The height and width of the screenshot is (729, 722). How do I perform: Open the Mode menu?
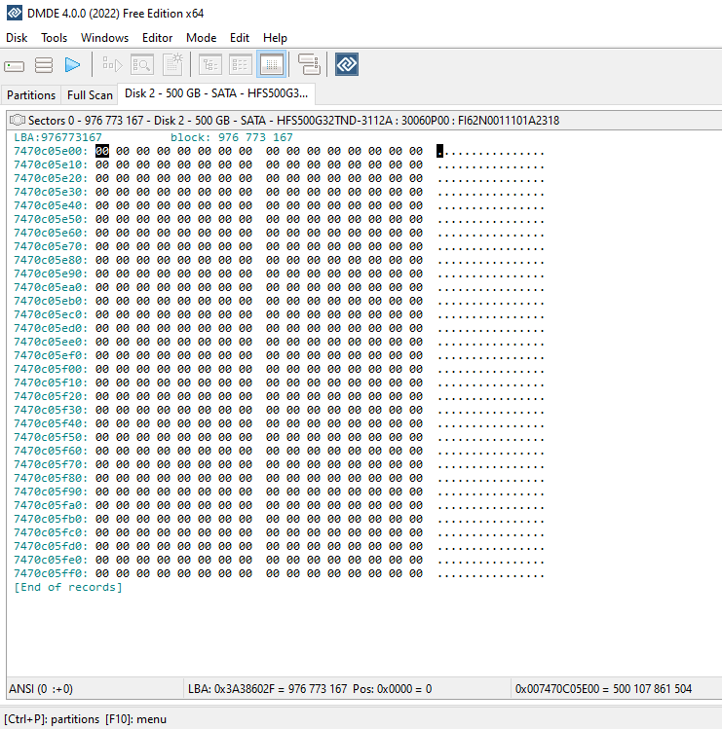coord(201,38)
